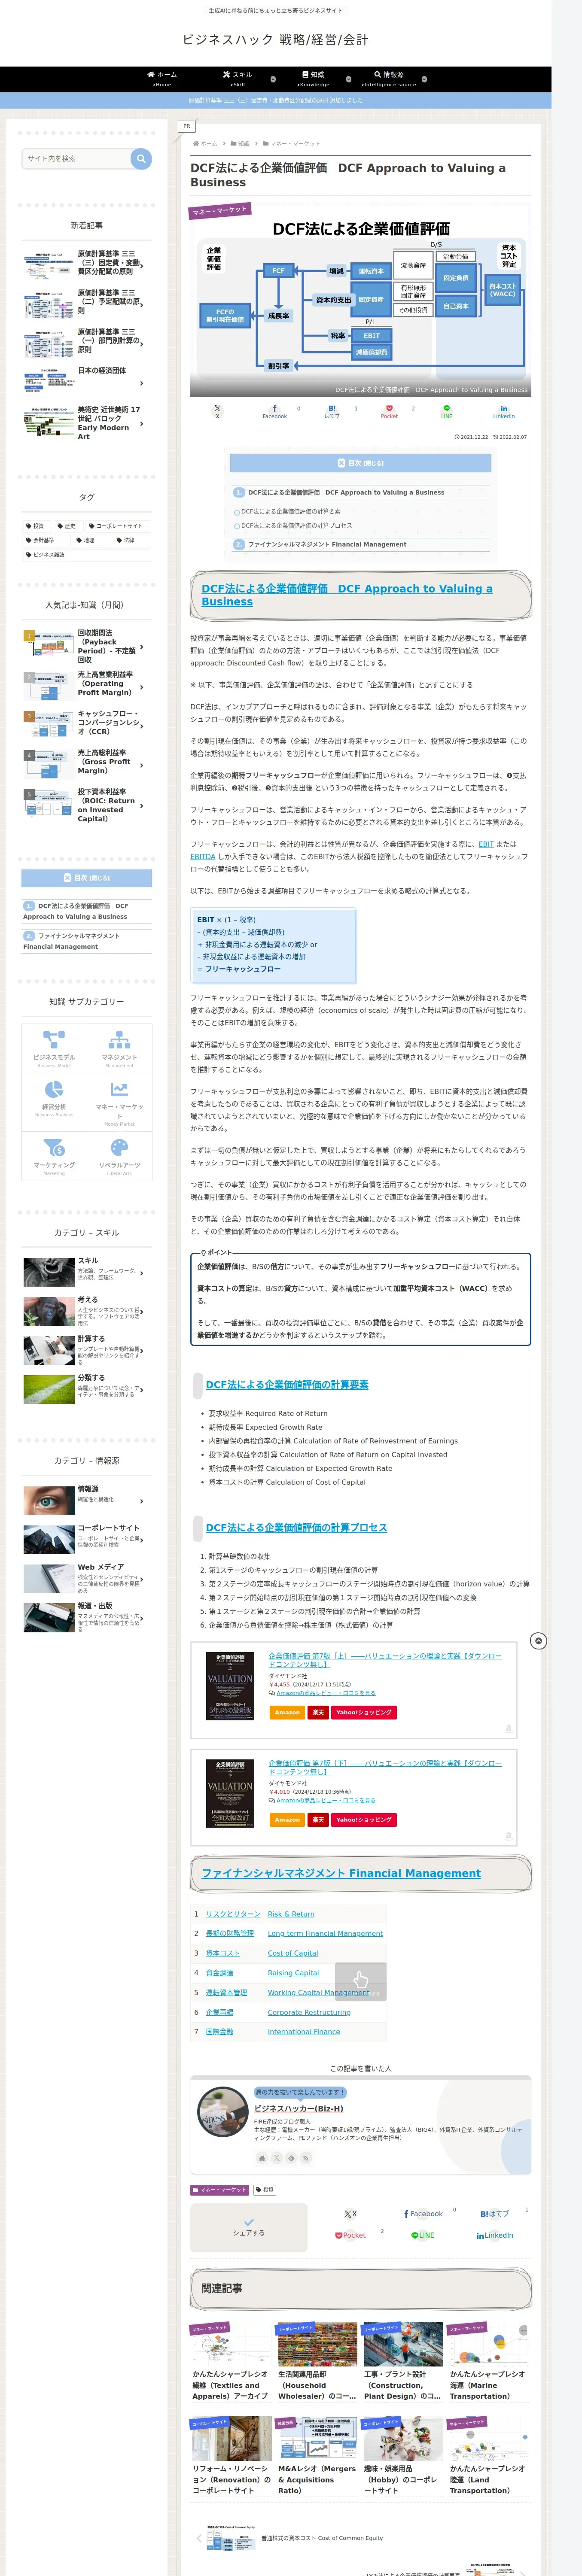Expand the スキル submenu arrow in navigation
The height and width of the screenshot is (2576, 582).
pos(273,79)
